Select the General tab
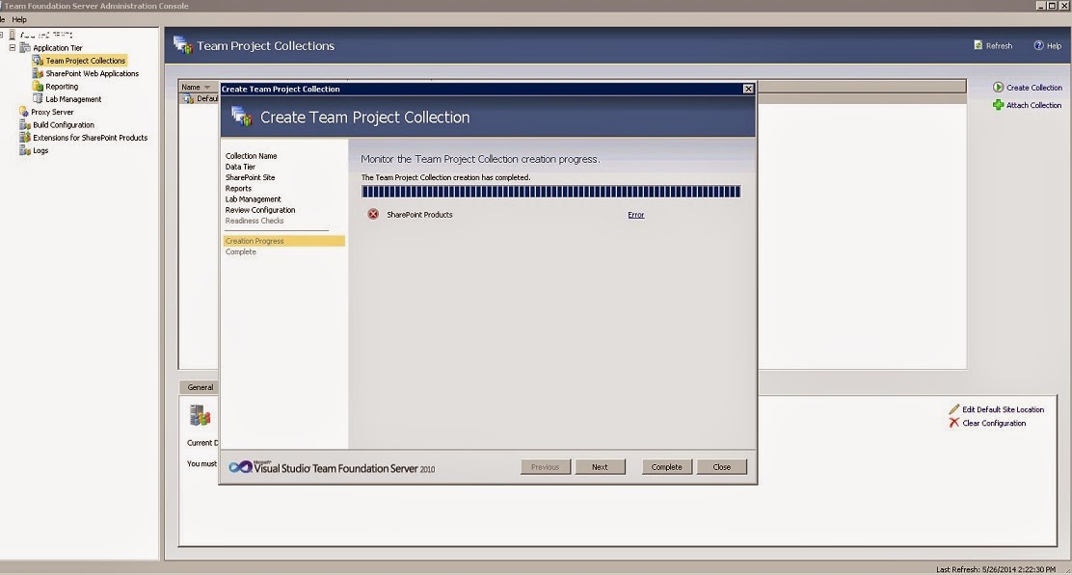This screenshot has height=575, width=1072. click(x=201, y=387)
